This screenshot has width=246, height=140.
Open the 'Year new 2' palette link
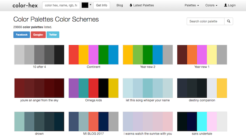[x=148, y=67]
